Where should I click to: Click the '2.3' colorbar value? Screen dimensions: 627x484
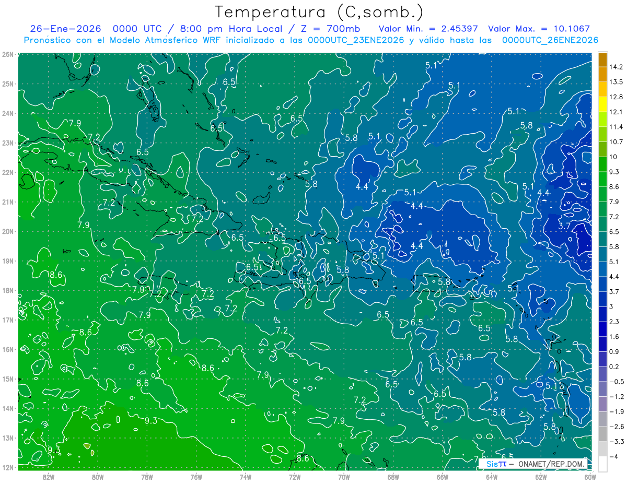[614, 322]
